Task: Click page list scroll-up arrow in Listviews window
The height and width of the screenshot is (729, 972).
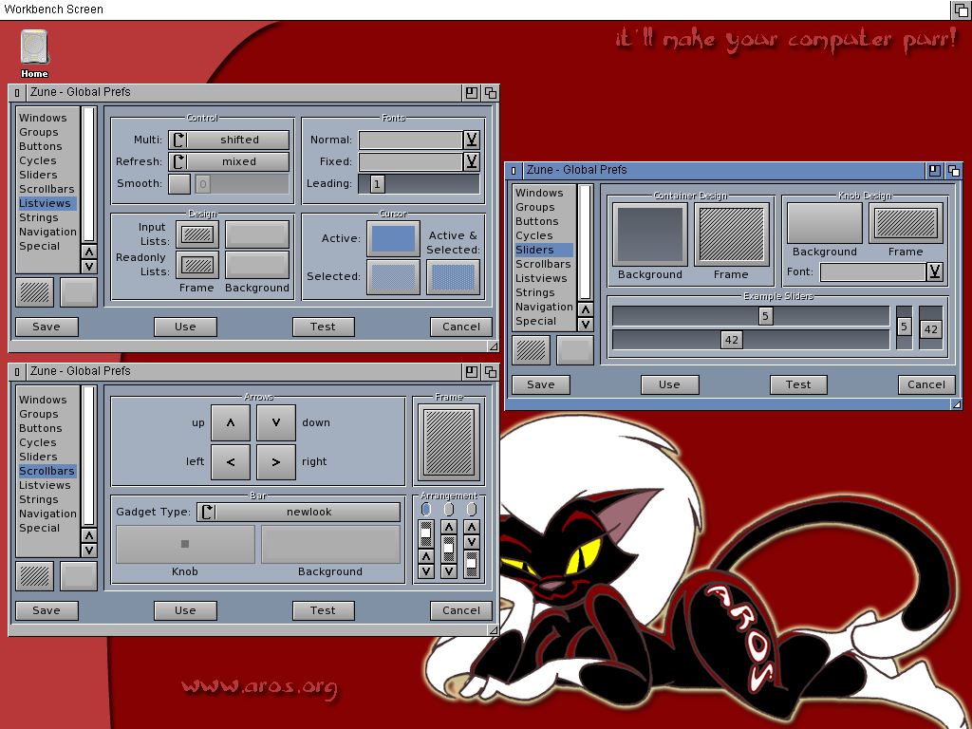Action: coord(89,252)
